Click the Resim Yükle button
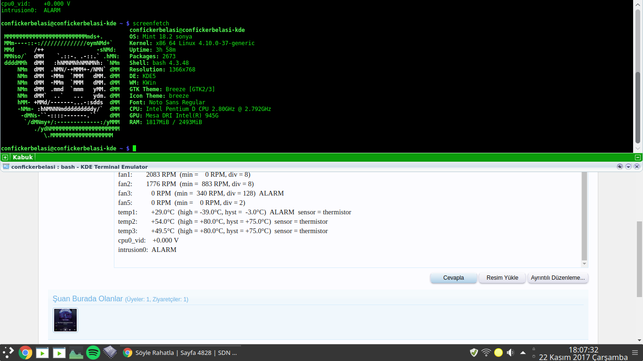643x361 pixels. click(x=502, y=278)
